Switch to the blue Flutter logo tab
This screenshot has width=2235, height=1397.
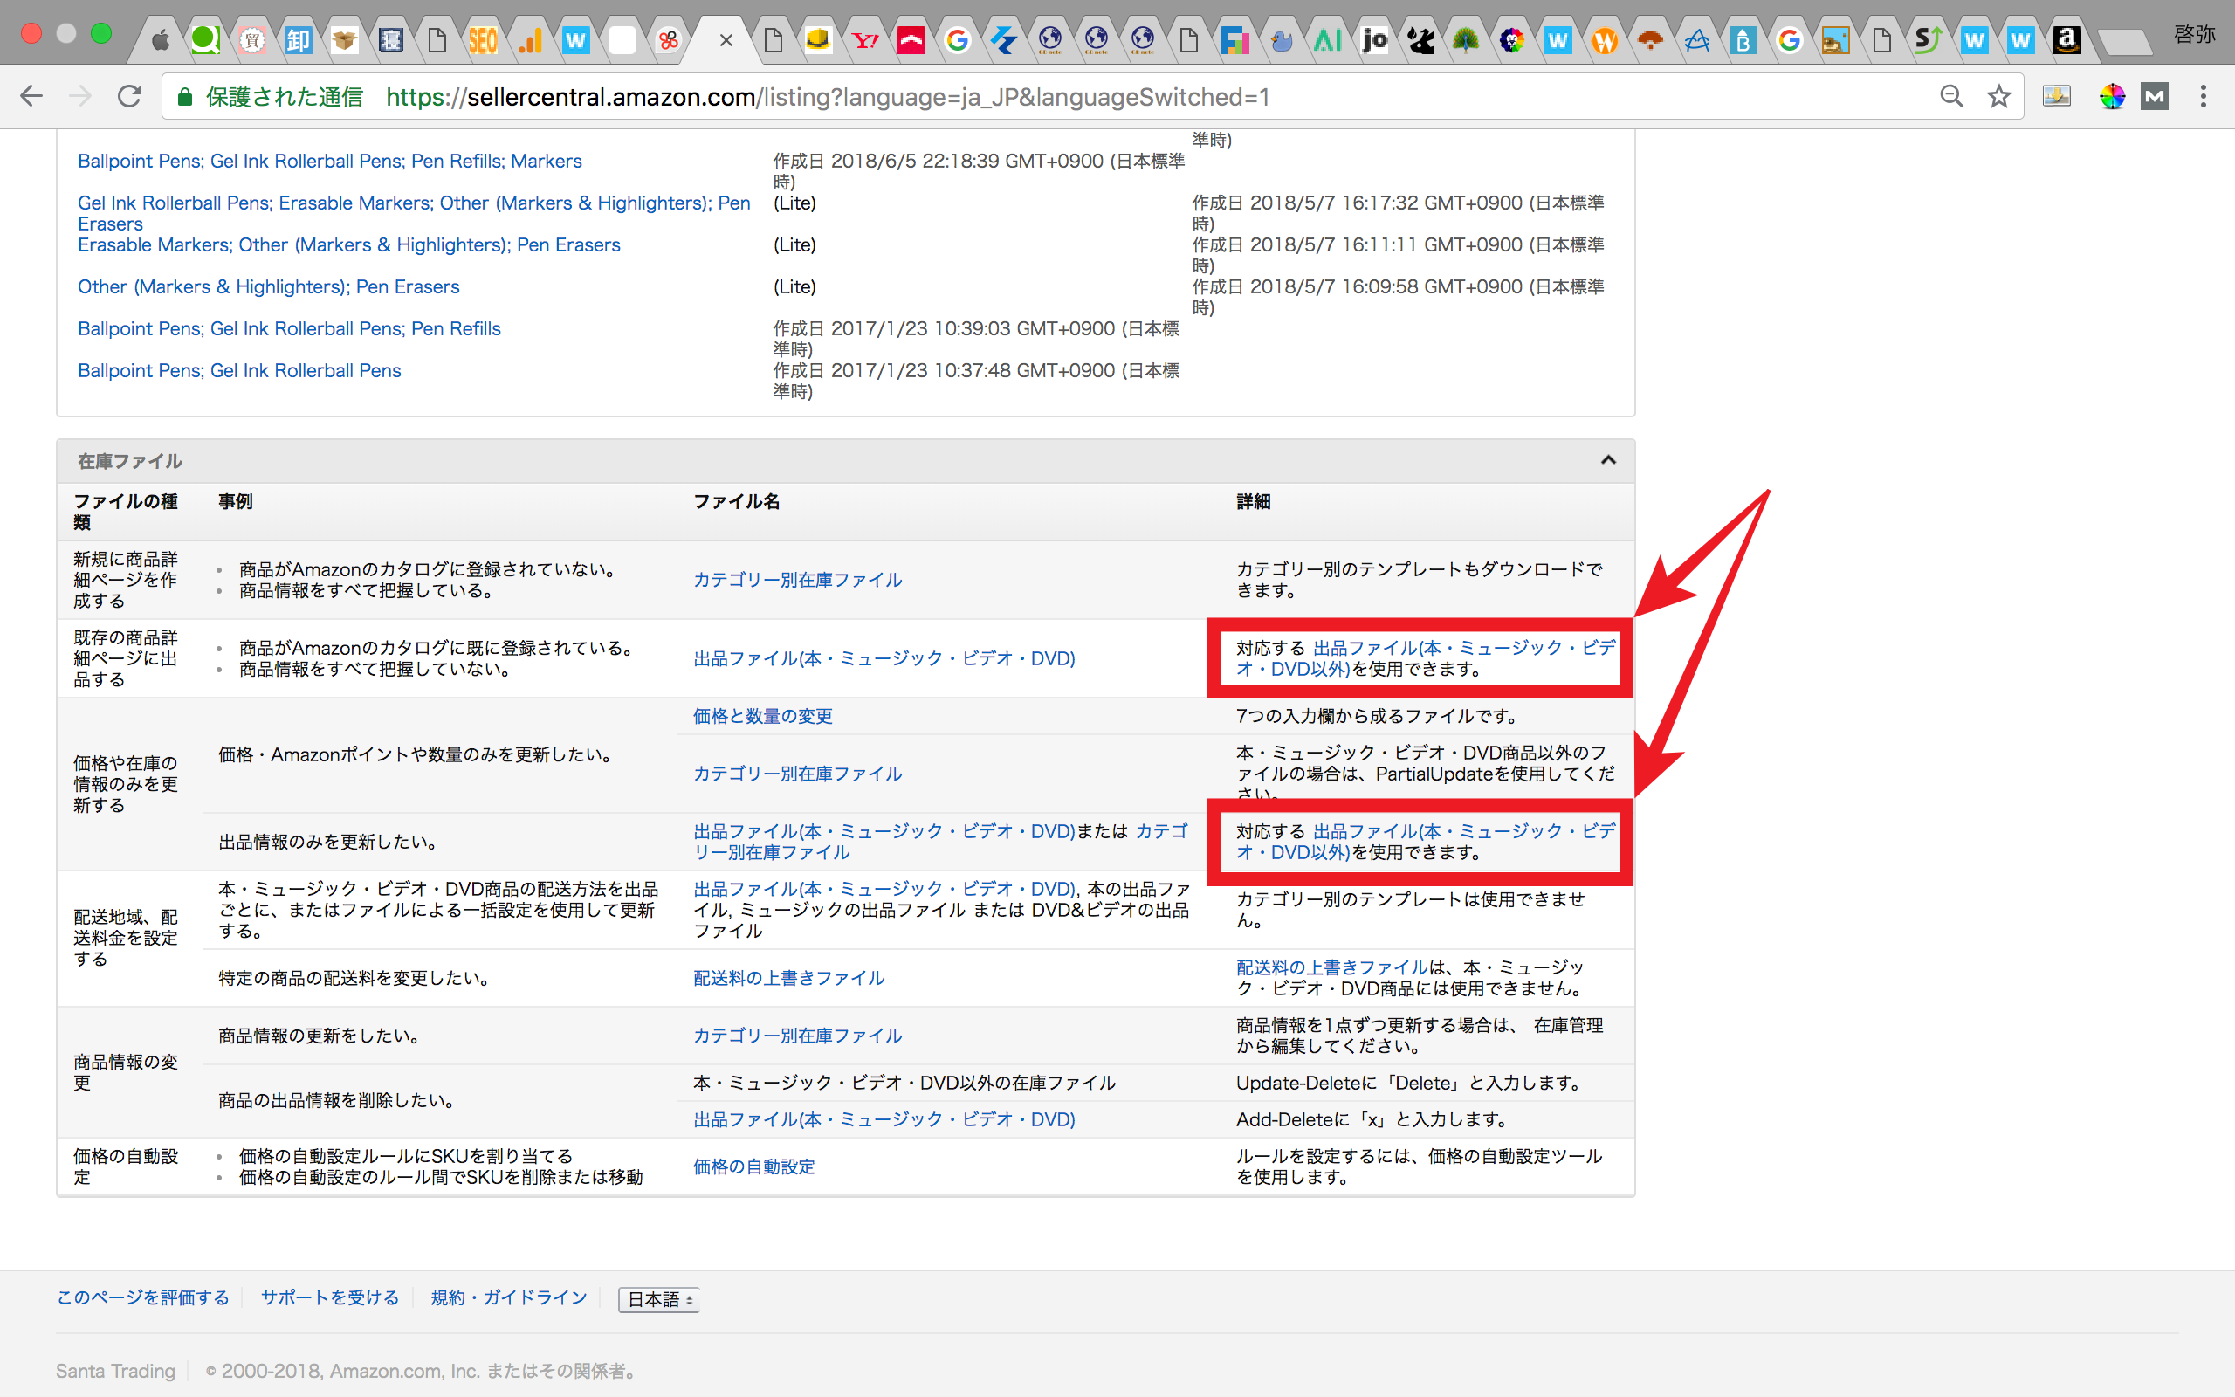click(x=1004, y=40)
